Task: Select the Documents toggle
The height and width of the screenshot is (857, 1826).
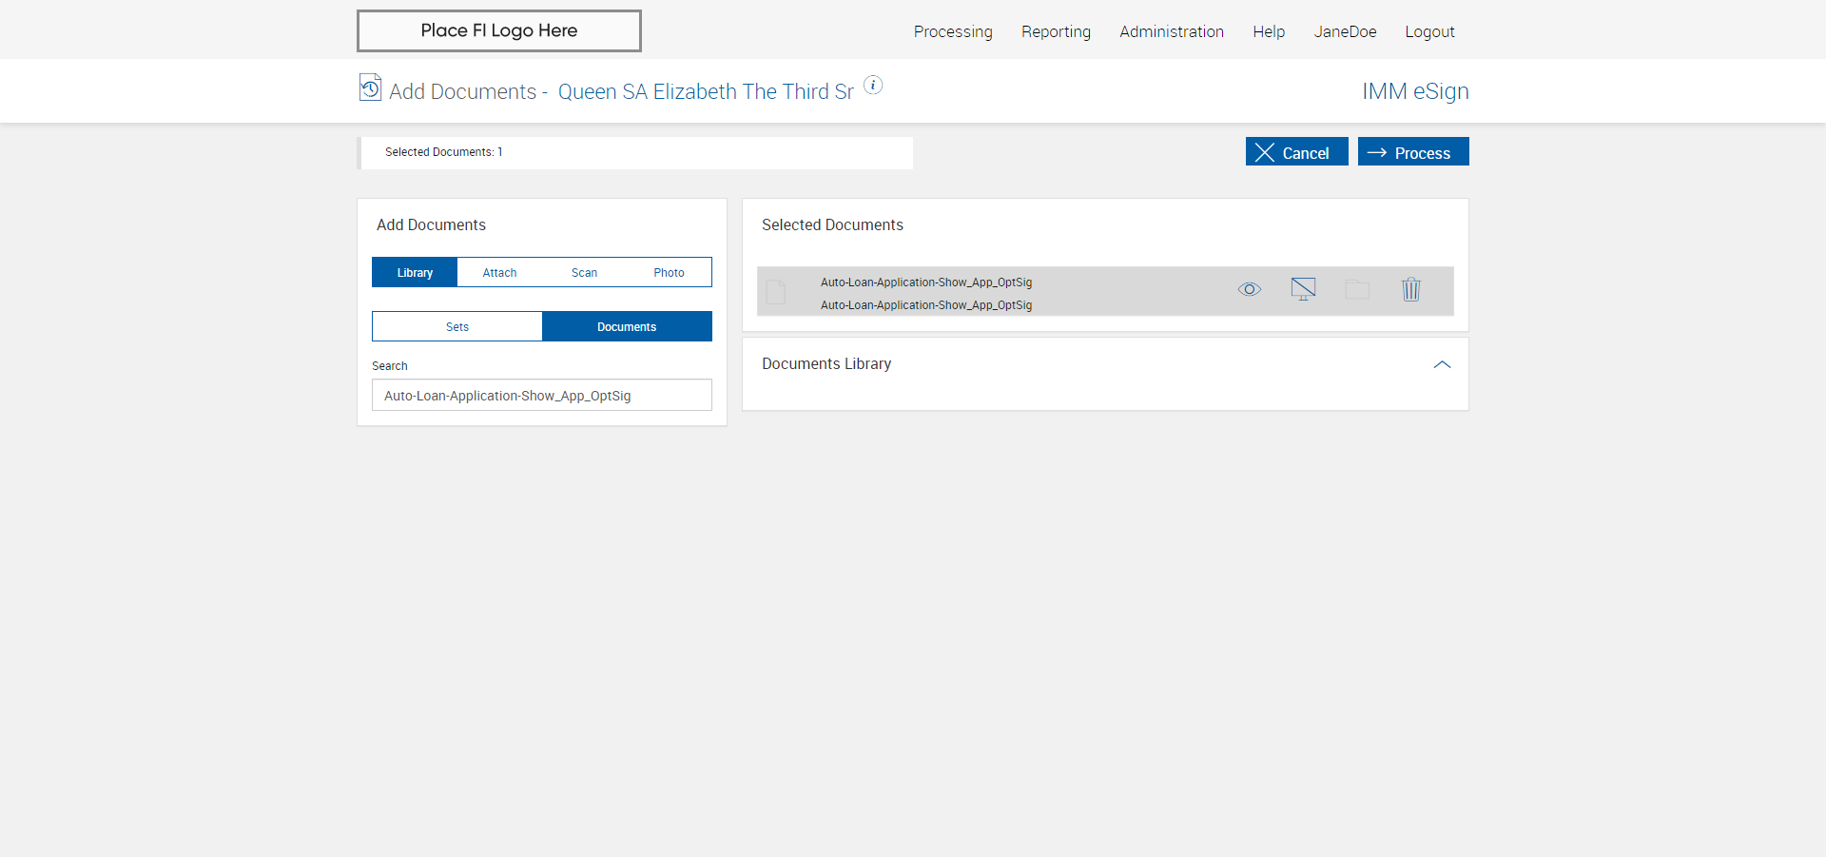Action: click(627, 326)
